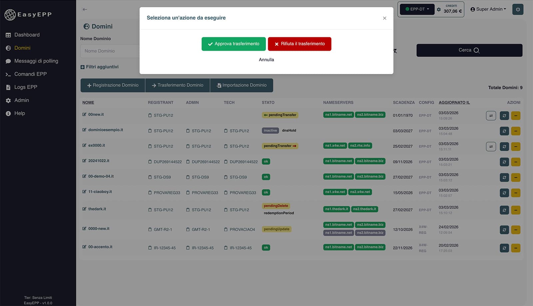Image resolution: width=533 pixels, height=306 pixels.
Task: Expand the Filtri aggiuntivi section
Action: [99, 67]
